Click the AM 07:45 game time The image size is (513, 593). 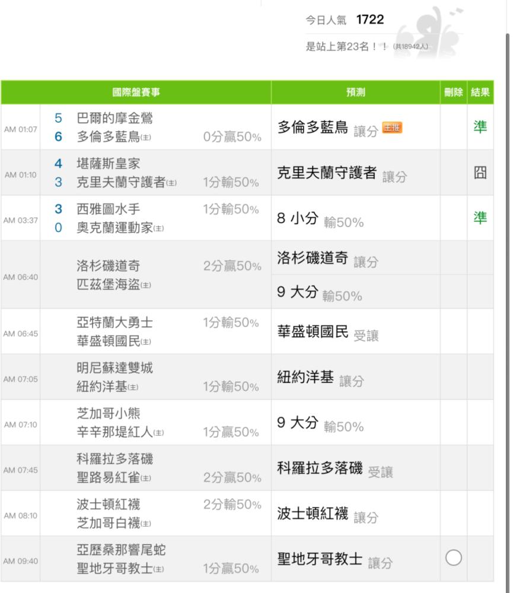click(20, 470)
